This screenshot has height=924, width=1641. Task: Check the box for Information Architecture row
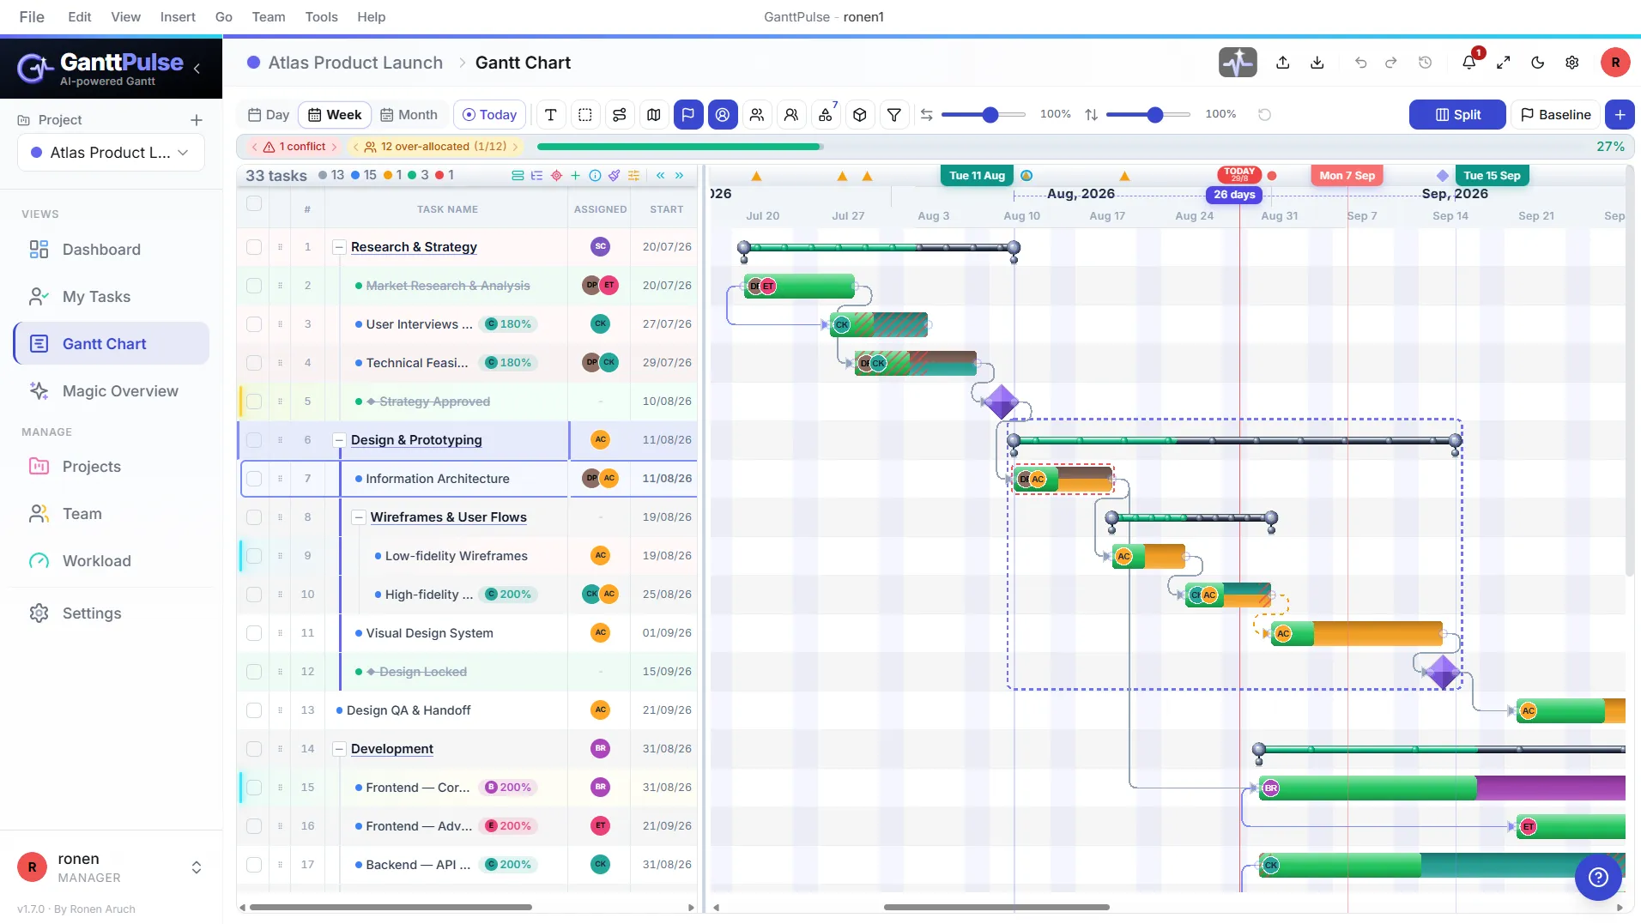254,479
